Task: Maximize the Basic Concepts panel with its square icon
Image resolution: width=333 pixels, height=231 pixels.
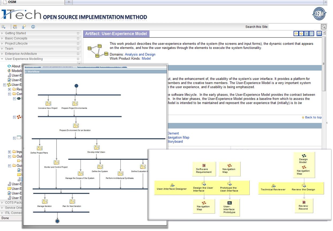Action: click(78, 39)
